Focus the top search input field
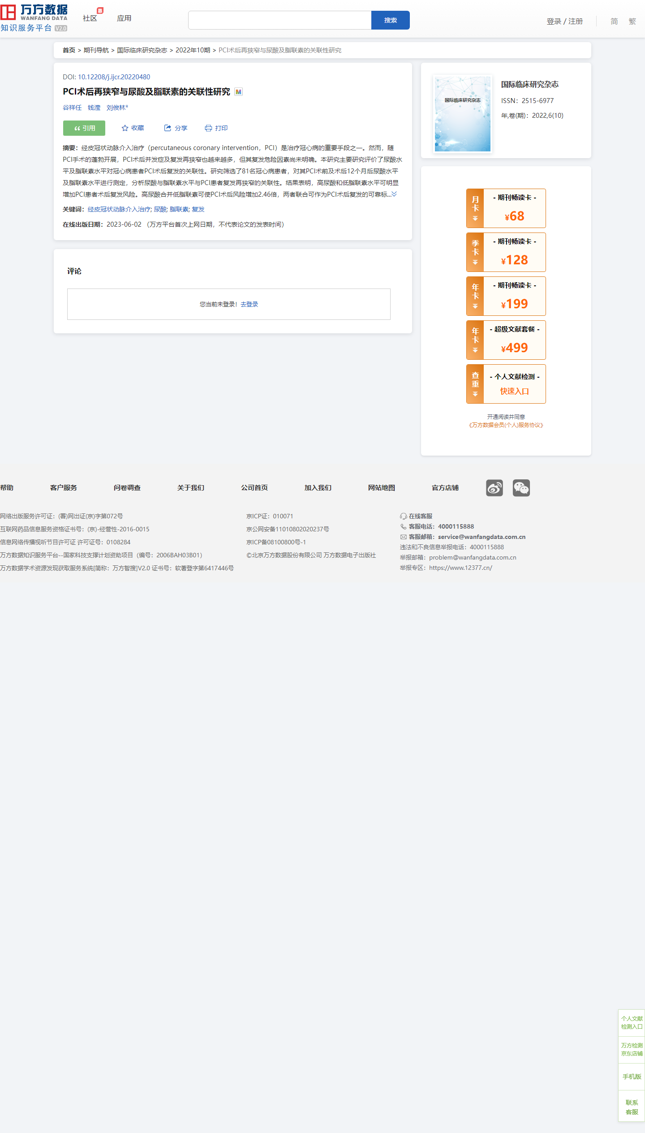645x1133 pixels. pos(279,20)
